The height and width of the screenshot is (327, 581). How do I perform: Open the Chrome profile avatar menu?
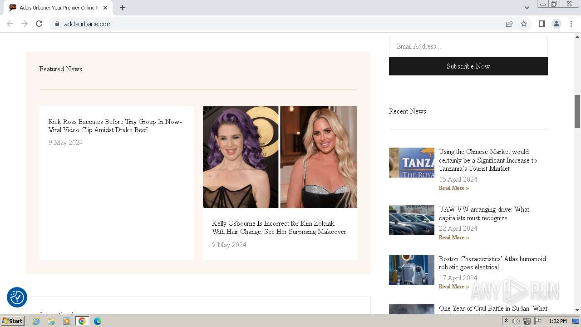(556, 24)
